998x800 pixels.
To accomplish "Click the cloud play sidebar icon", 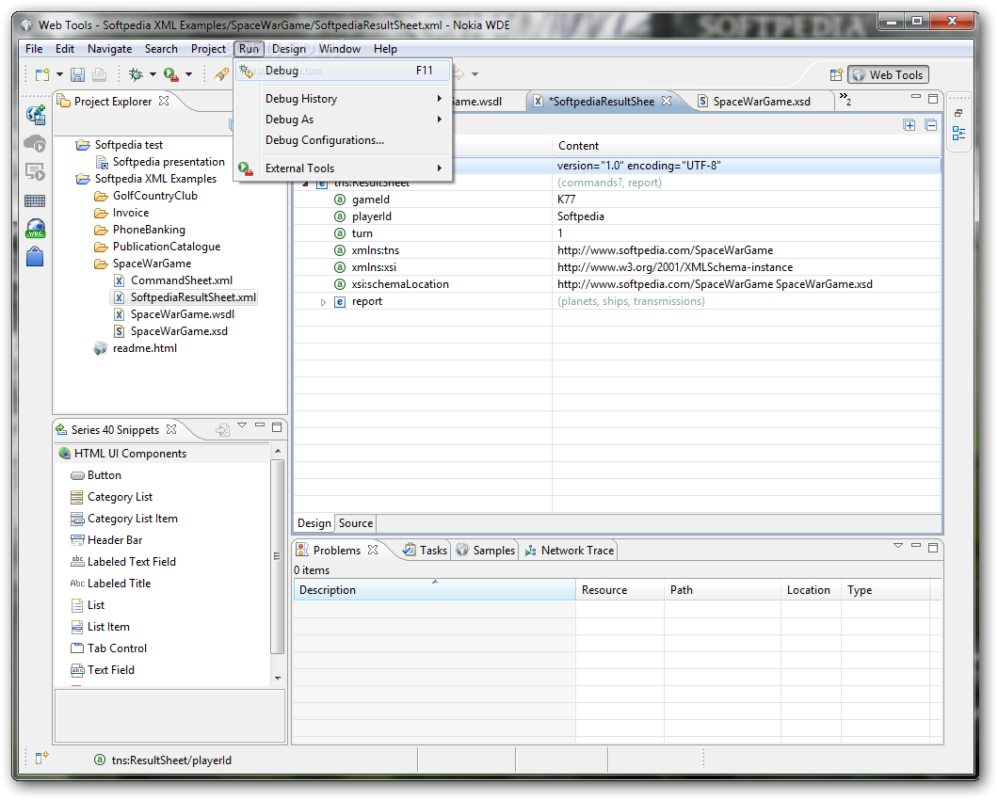I will tap(36, 143).
